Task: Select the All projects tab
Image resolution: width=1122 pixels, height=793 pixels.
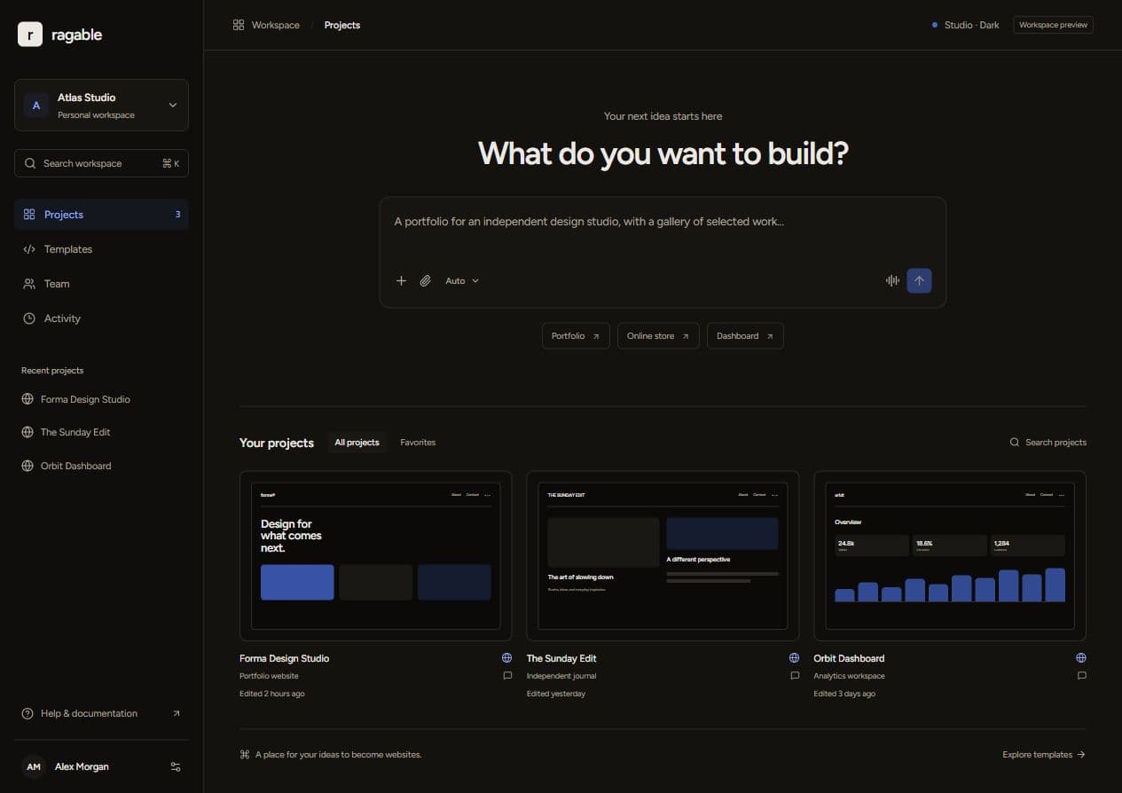Action: (x=357, y=443)
